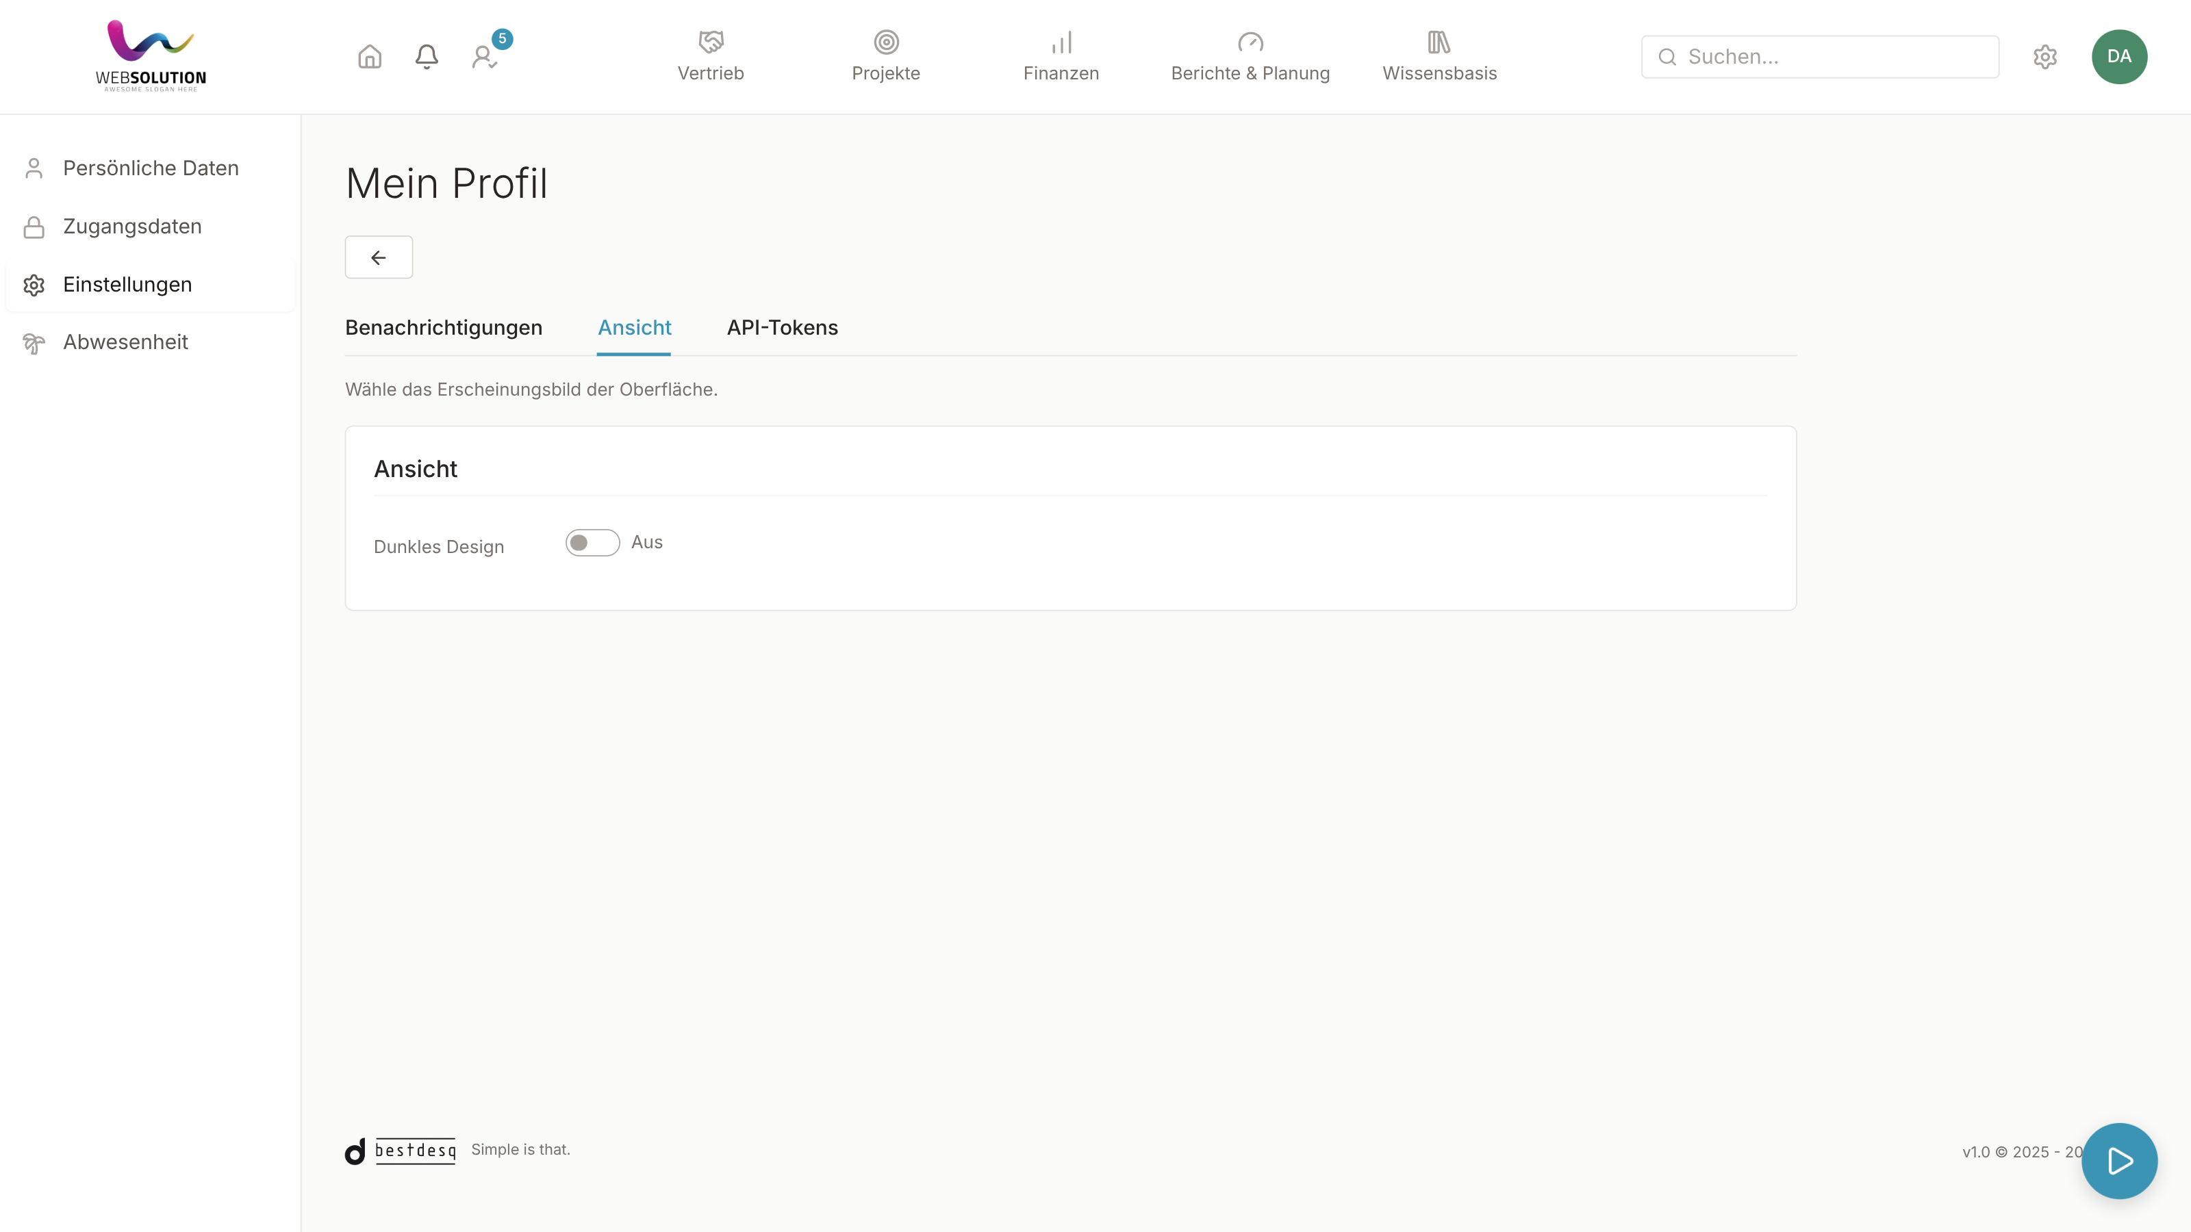This screenshot has width=2191, height=1232.
Task: Click the 'Ansicht' card heading
Action: point(415,470)
